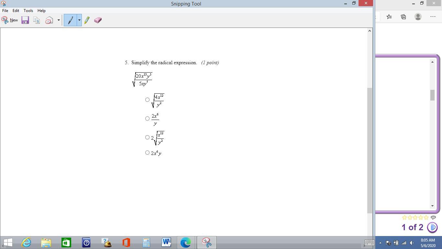Send the snip by email icon
442x249 pixels.
[x=49, y=20]
